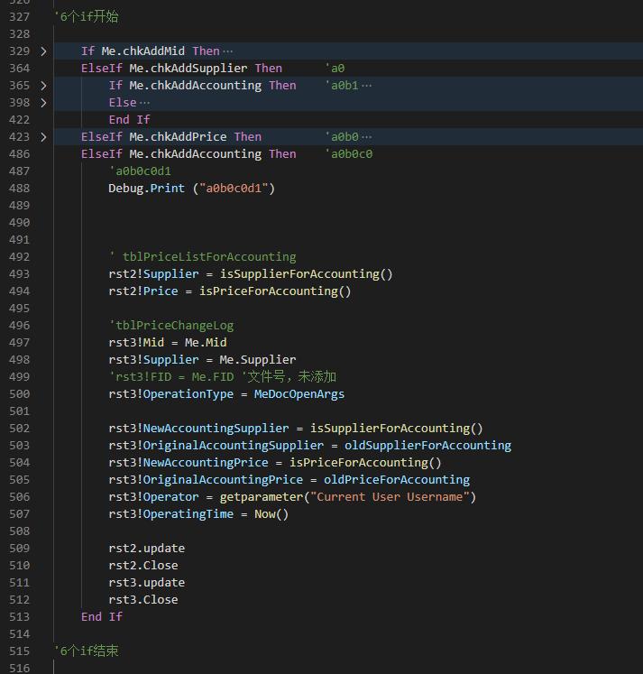Click the comment '6个if结束
The height and width of the screenshot is (674, 643).
pos(86,651)
